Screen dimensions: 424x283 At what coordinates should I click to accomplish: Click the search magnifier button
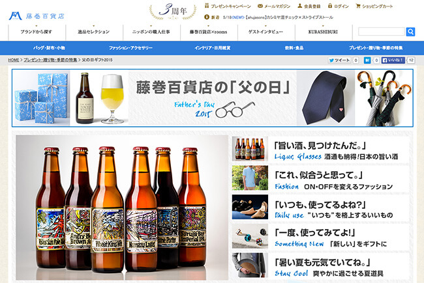[x=410, y=31]
